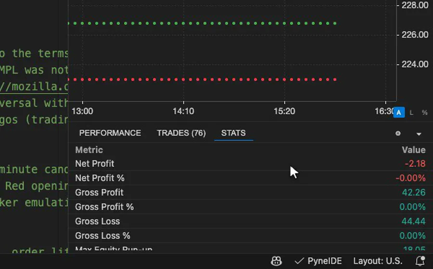This screenshot has height=269, width=433.
Task: Open notifications bell icon
Action: [x=420, y=261]
